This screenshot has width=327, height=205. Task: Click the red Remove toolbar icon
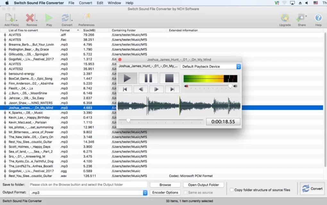(x=30, y=18)
